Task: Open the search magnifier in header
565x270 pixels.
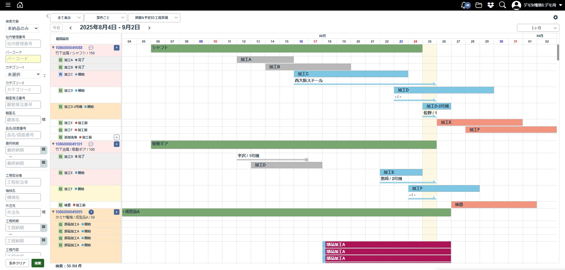Action: pyautogui.click(x=502, y=5)
